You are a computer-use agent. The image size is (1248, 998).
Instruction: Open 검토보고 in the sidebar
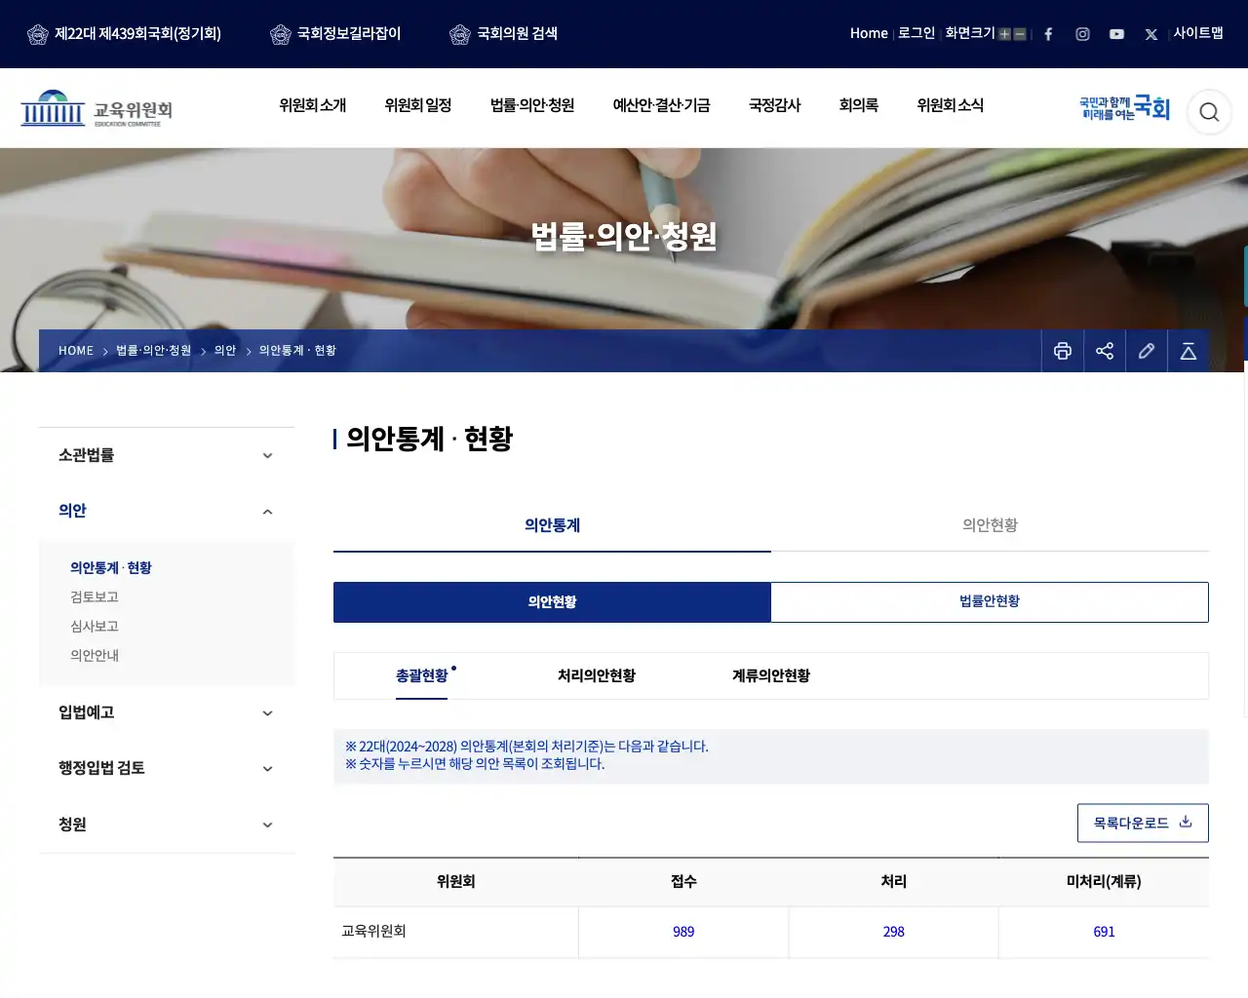[x=95, y=597]
